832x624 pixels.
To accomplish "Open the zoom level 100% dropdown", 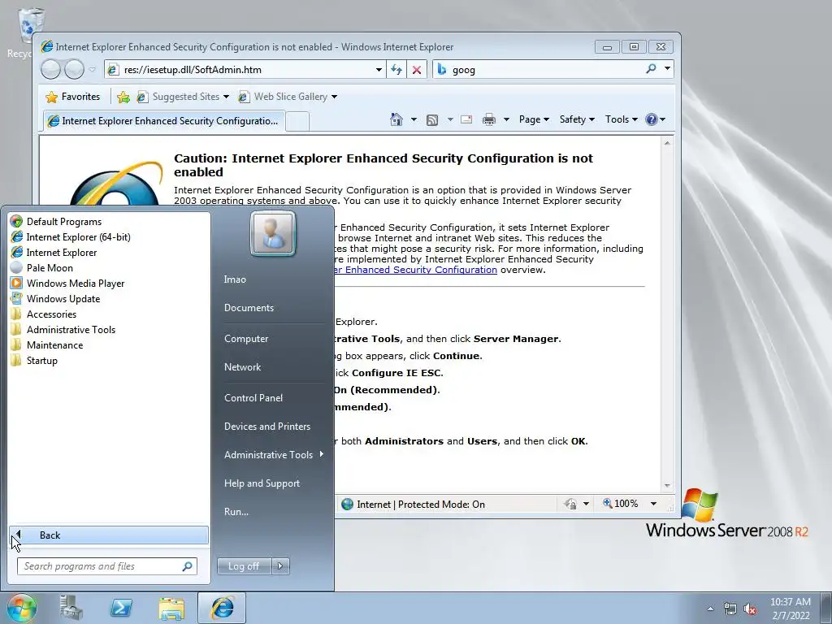I will pos(653,504).
